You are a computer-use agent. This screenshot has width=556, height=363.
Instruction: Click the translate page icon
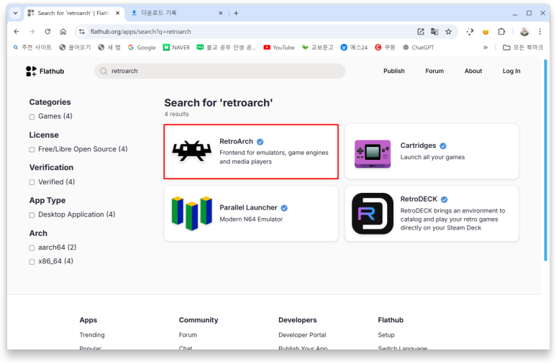(x=434, y=32)
